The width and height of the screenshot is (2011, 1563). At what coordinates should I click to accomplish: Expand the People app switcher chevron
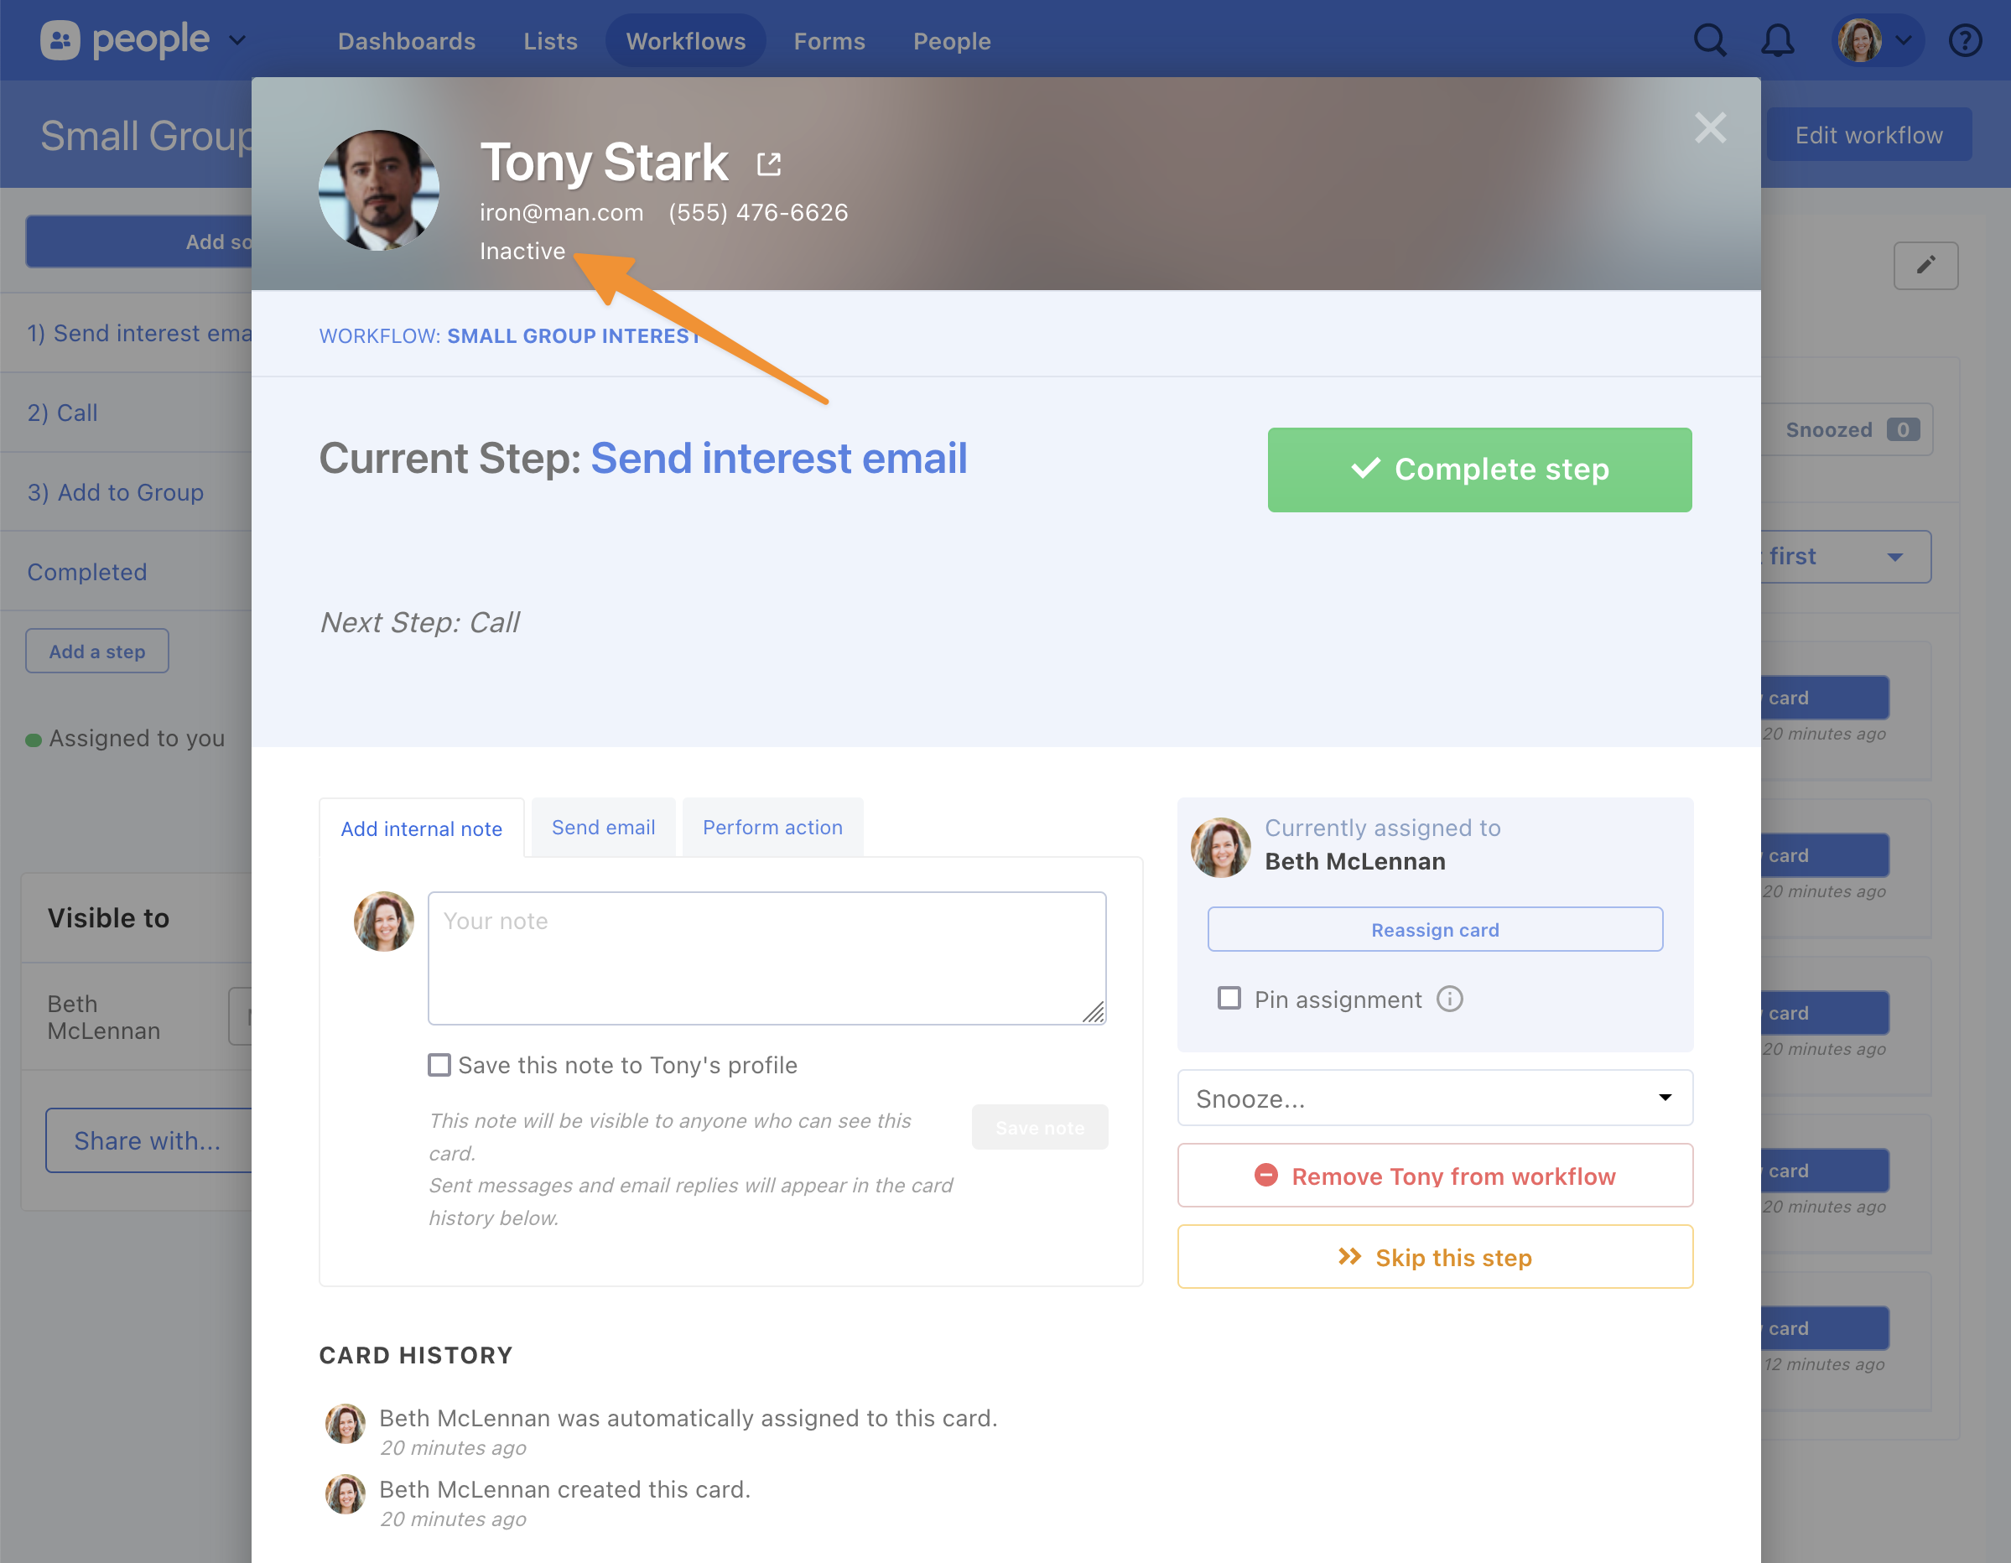[237, 40]
